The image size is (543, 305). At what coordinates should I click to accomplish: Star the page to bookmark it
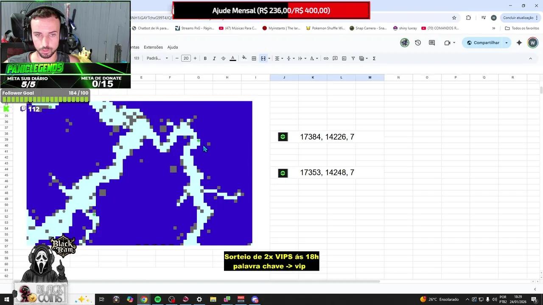pyautogui.click(x=454, y=18)
